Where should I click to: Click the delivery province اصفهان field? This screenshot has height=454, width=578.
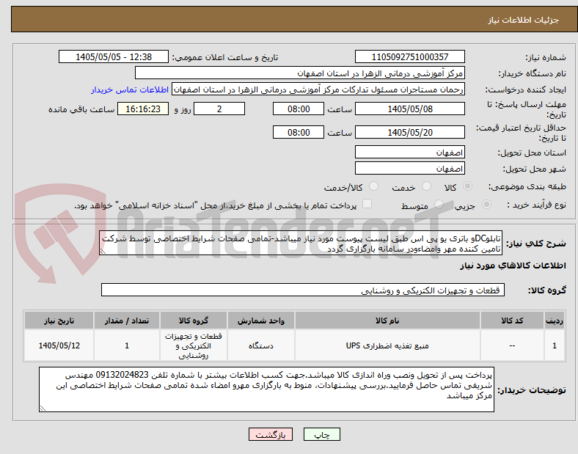409,153
